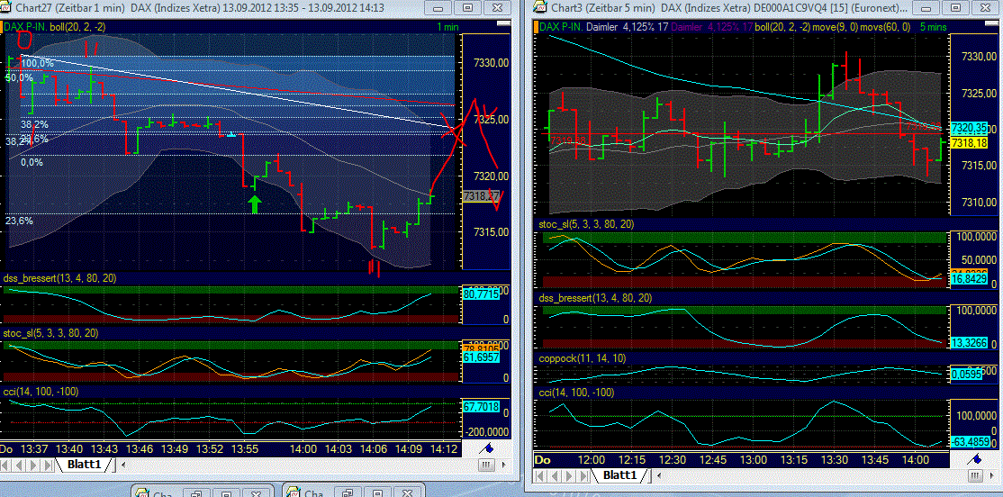This screenshot has height=497, width=1003.
Task: Select the DAX P-IN. legend in Chart3
Action: 560,27
